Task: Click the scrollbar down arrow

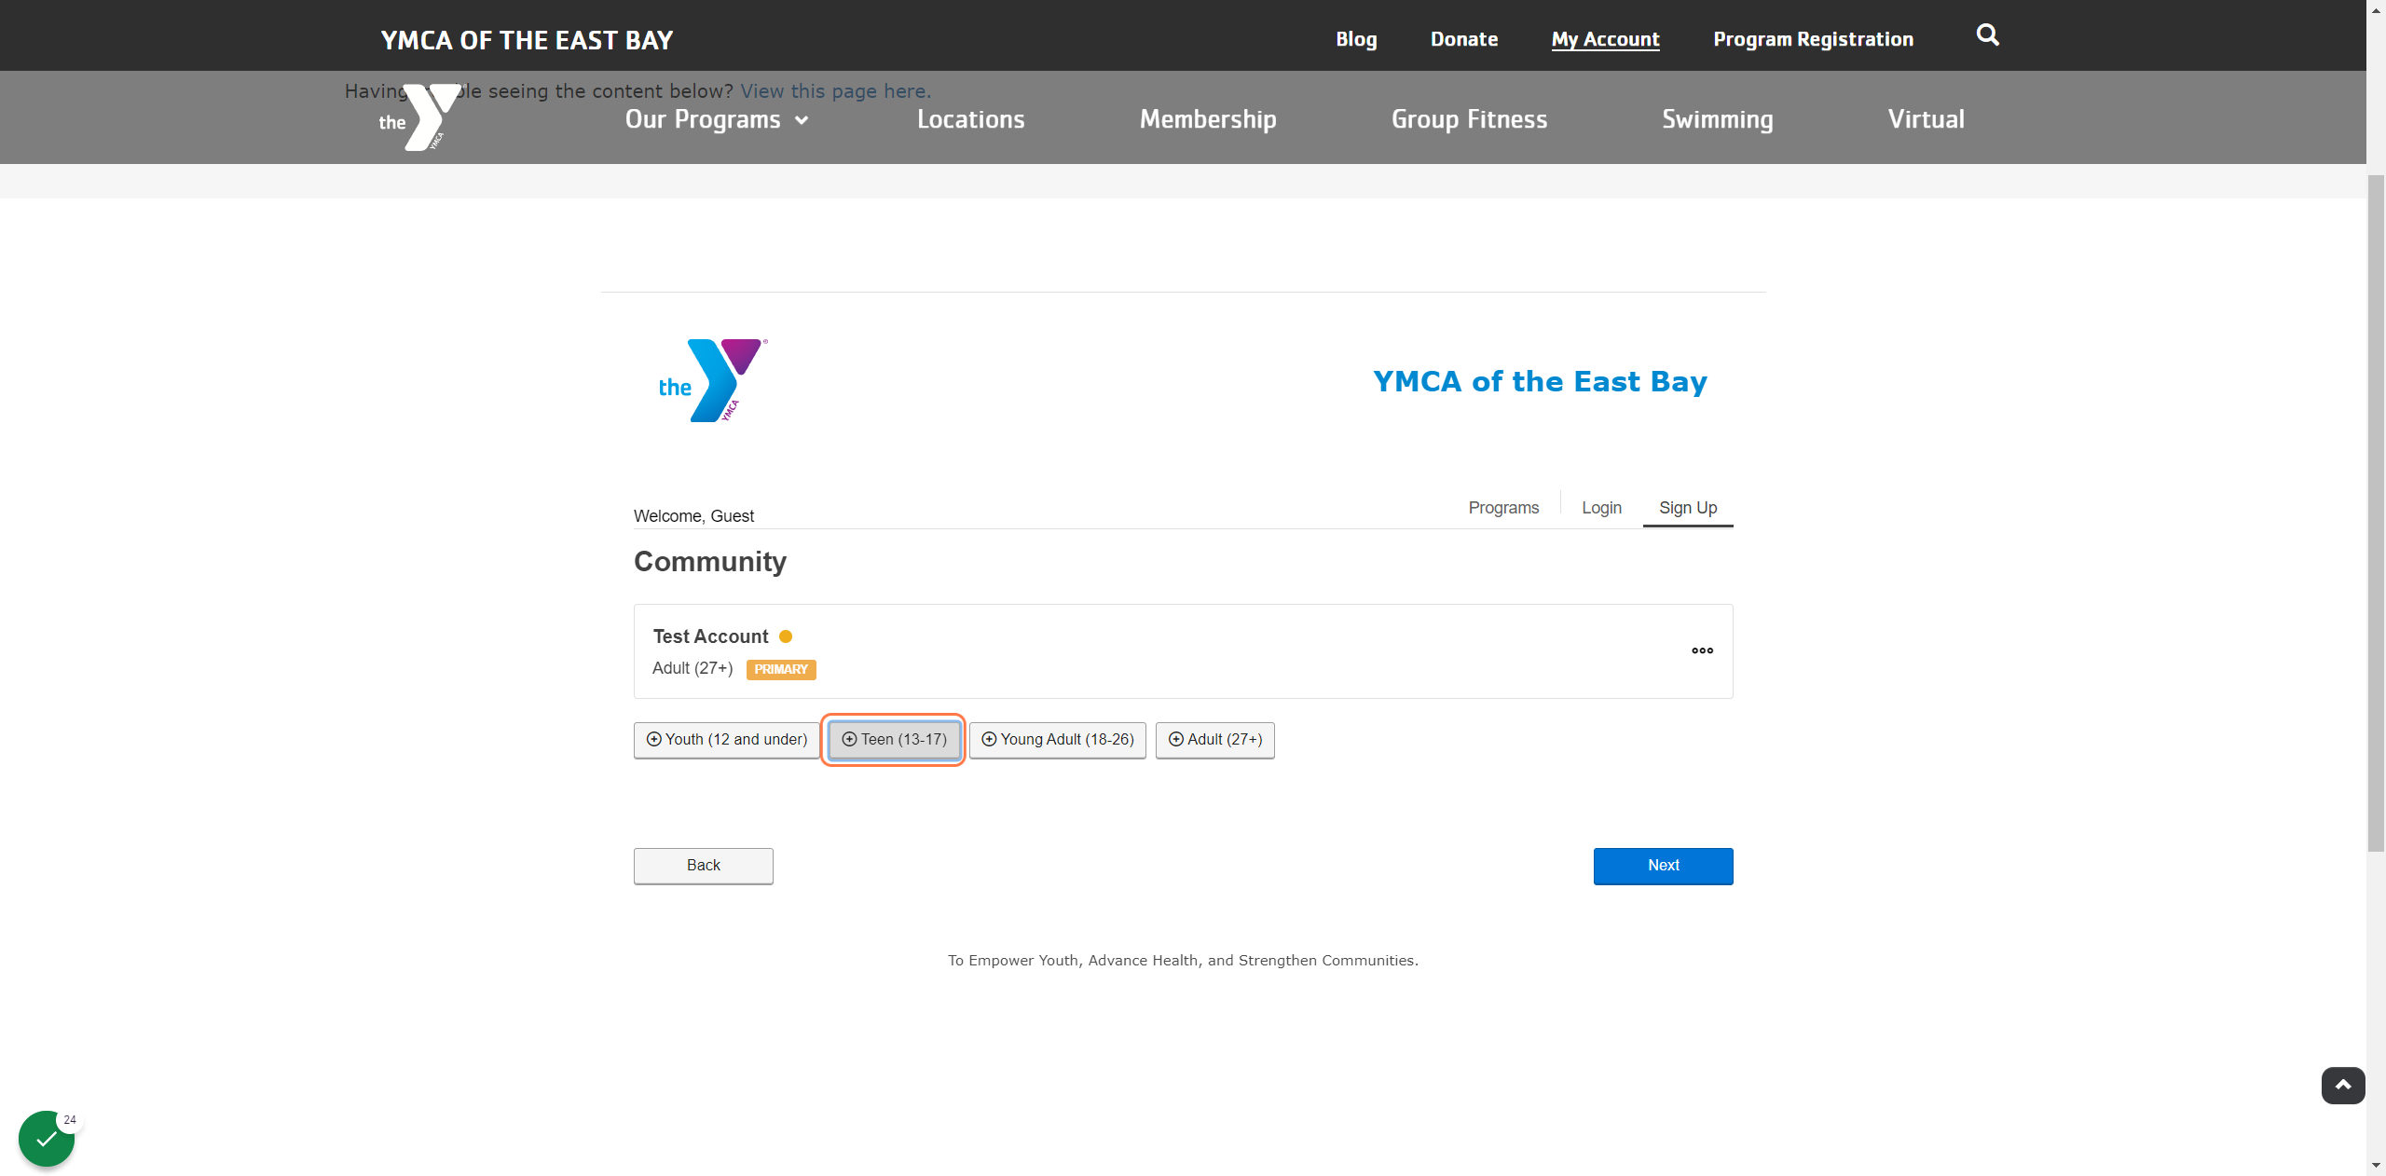Action: click(2376, 1166)
